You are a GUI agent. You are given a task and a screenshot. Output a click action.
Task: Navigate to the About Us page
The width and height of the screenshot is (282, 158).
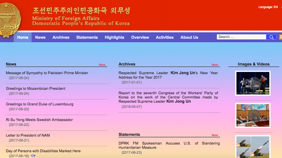tap(189, 37)
